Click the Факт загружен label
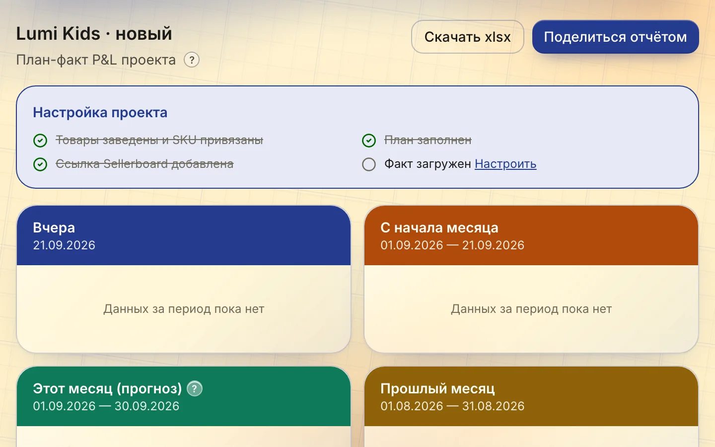 [x=428, y=164]
